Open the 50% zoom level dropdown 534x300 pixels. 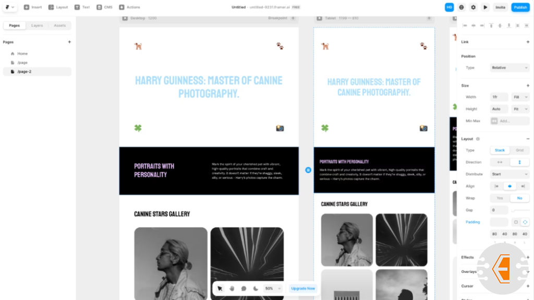click(273, 288)
